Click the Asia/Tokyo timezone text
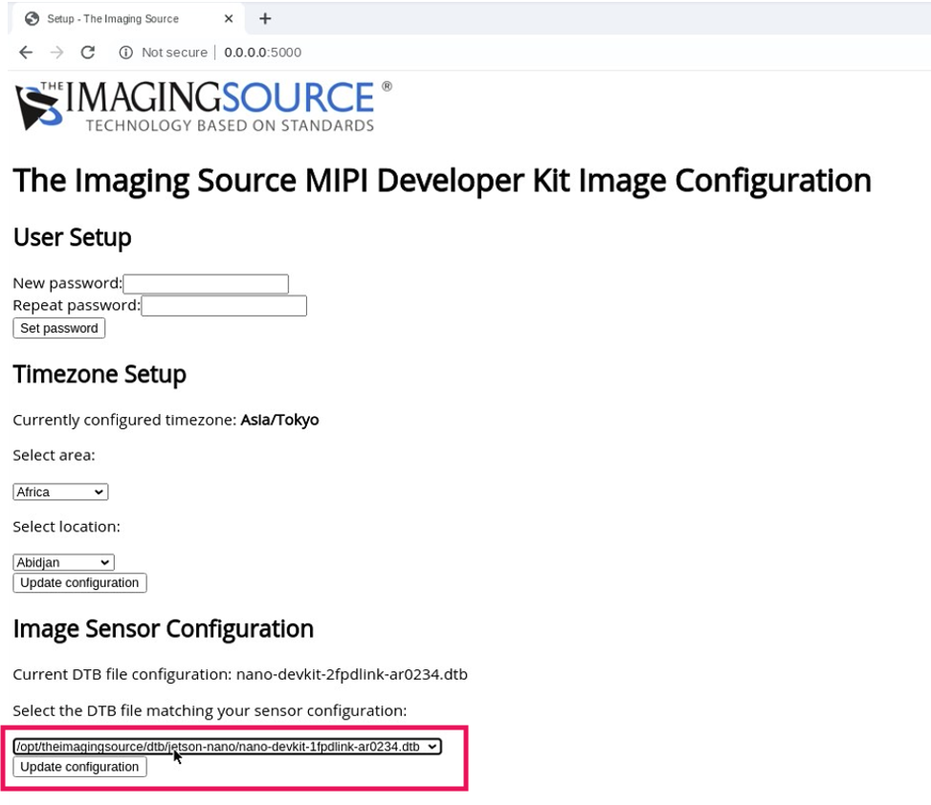The width and height of the screenshot is (931, 805). coord(279,420)
